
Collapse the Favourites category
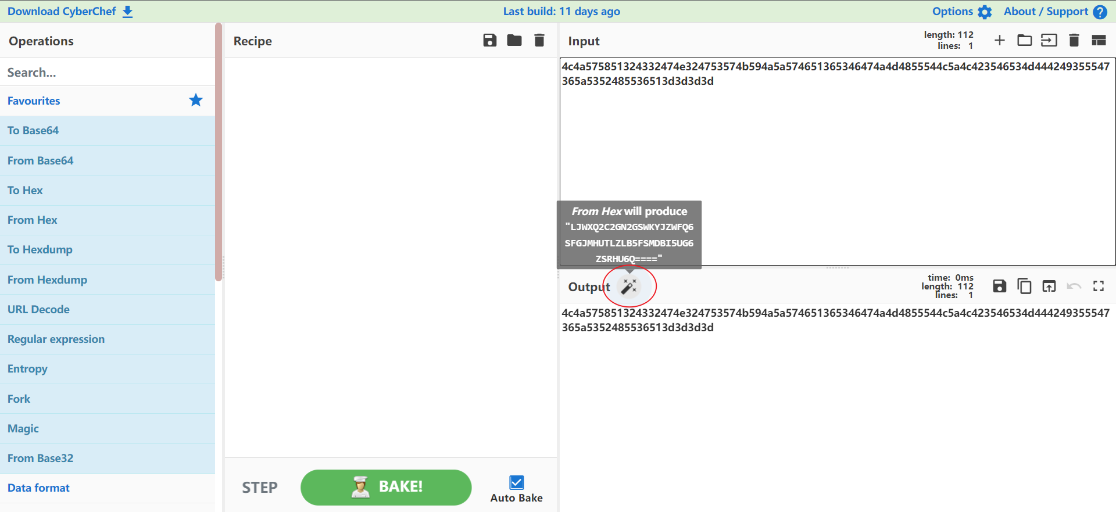108,101
